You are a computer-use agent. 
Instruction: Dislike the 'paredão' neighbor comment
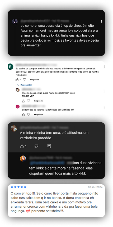pos(36,146)
